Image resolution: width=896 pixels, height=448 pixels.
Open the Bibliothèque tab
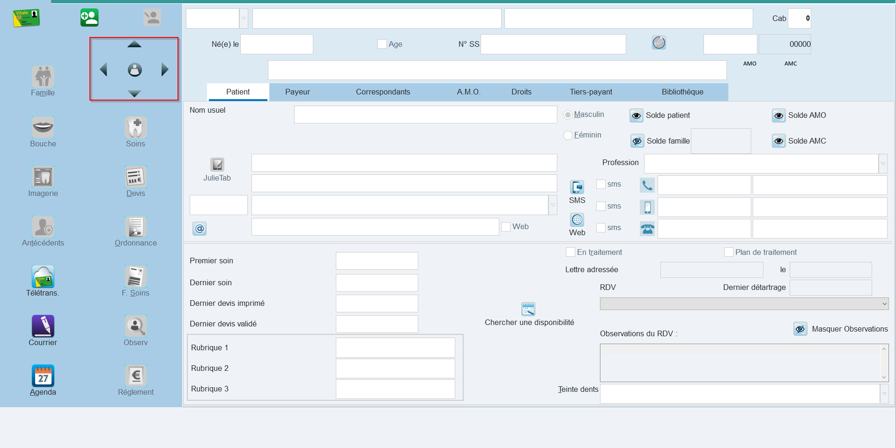(x=682, y=92)
